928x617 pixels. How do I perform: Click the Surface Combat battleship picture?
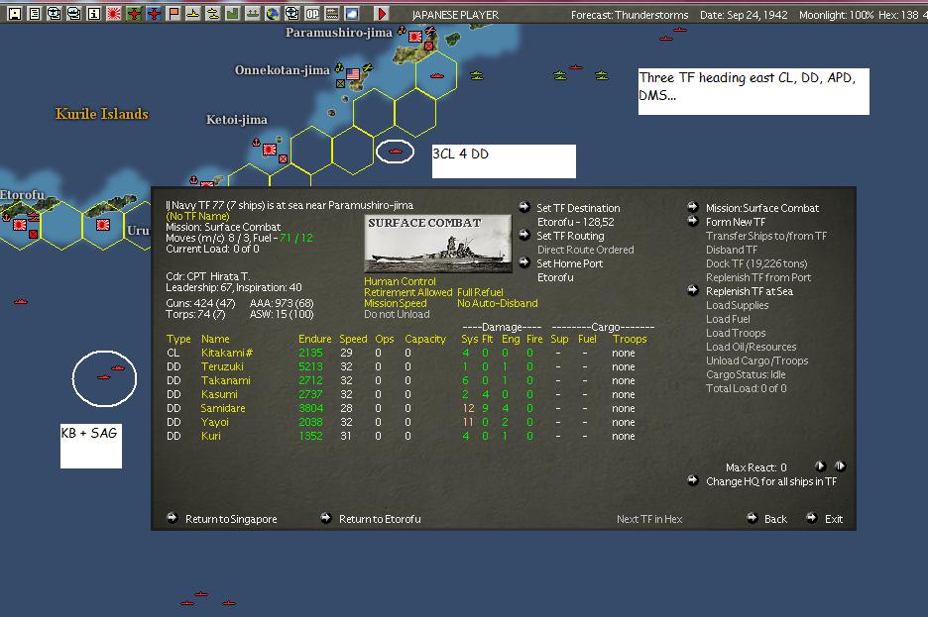(x=438, y=244)
